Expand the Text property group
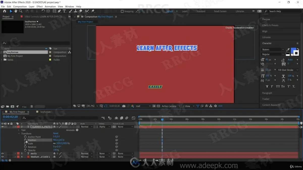 click(19, 130)
